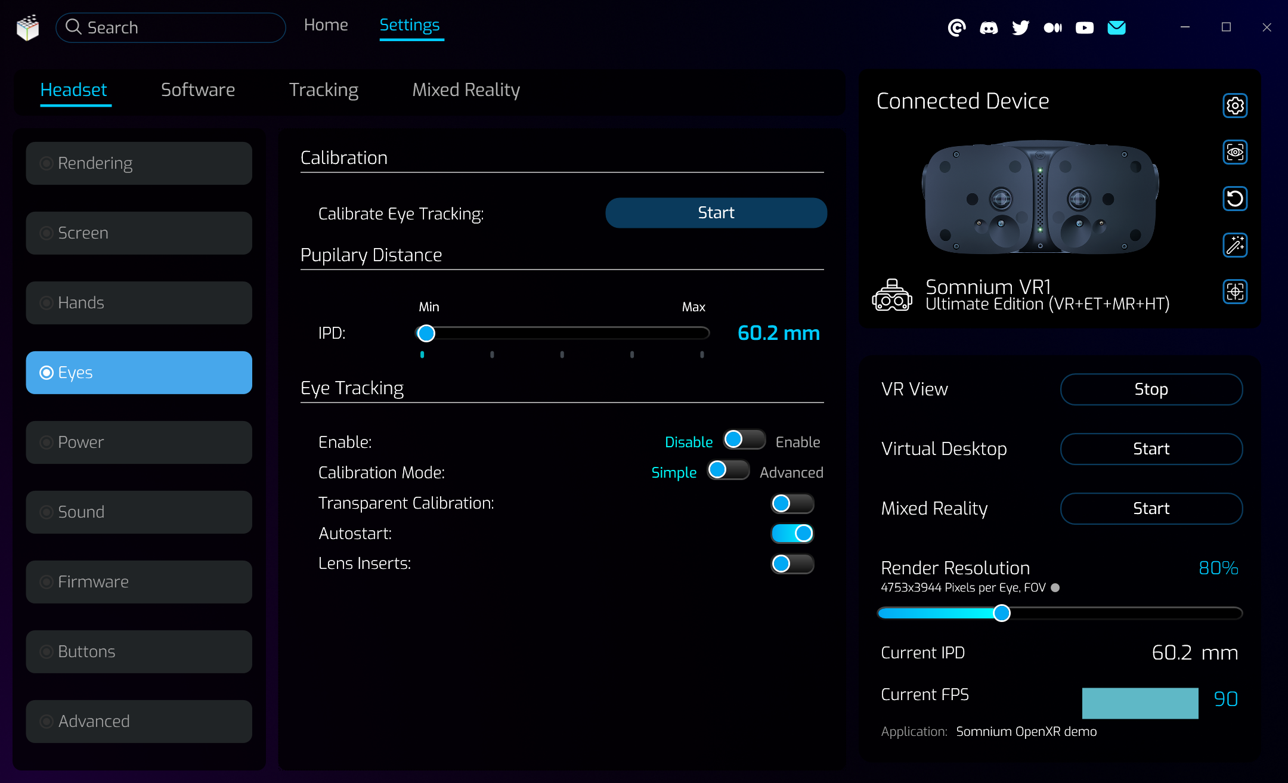The width and height of the screenshot is (1288, 783).
Task: Click the Somnium VR1 headset image
Action: [x=1040, y=197]
